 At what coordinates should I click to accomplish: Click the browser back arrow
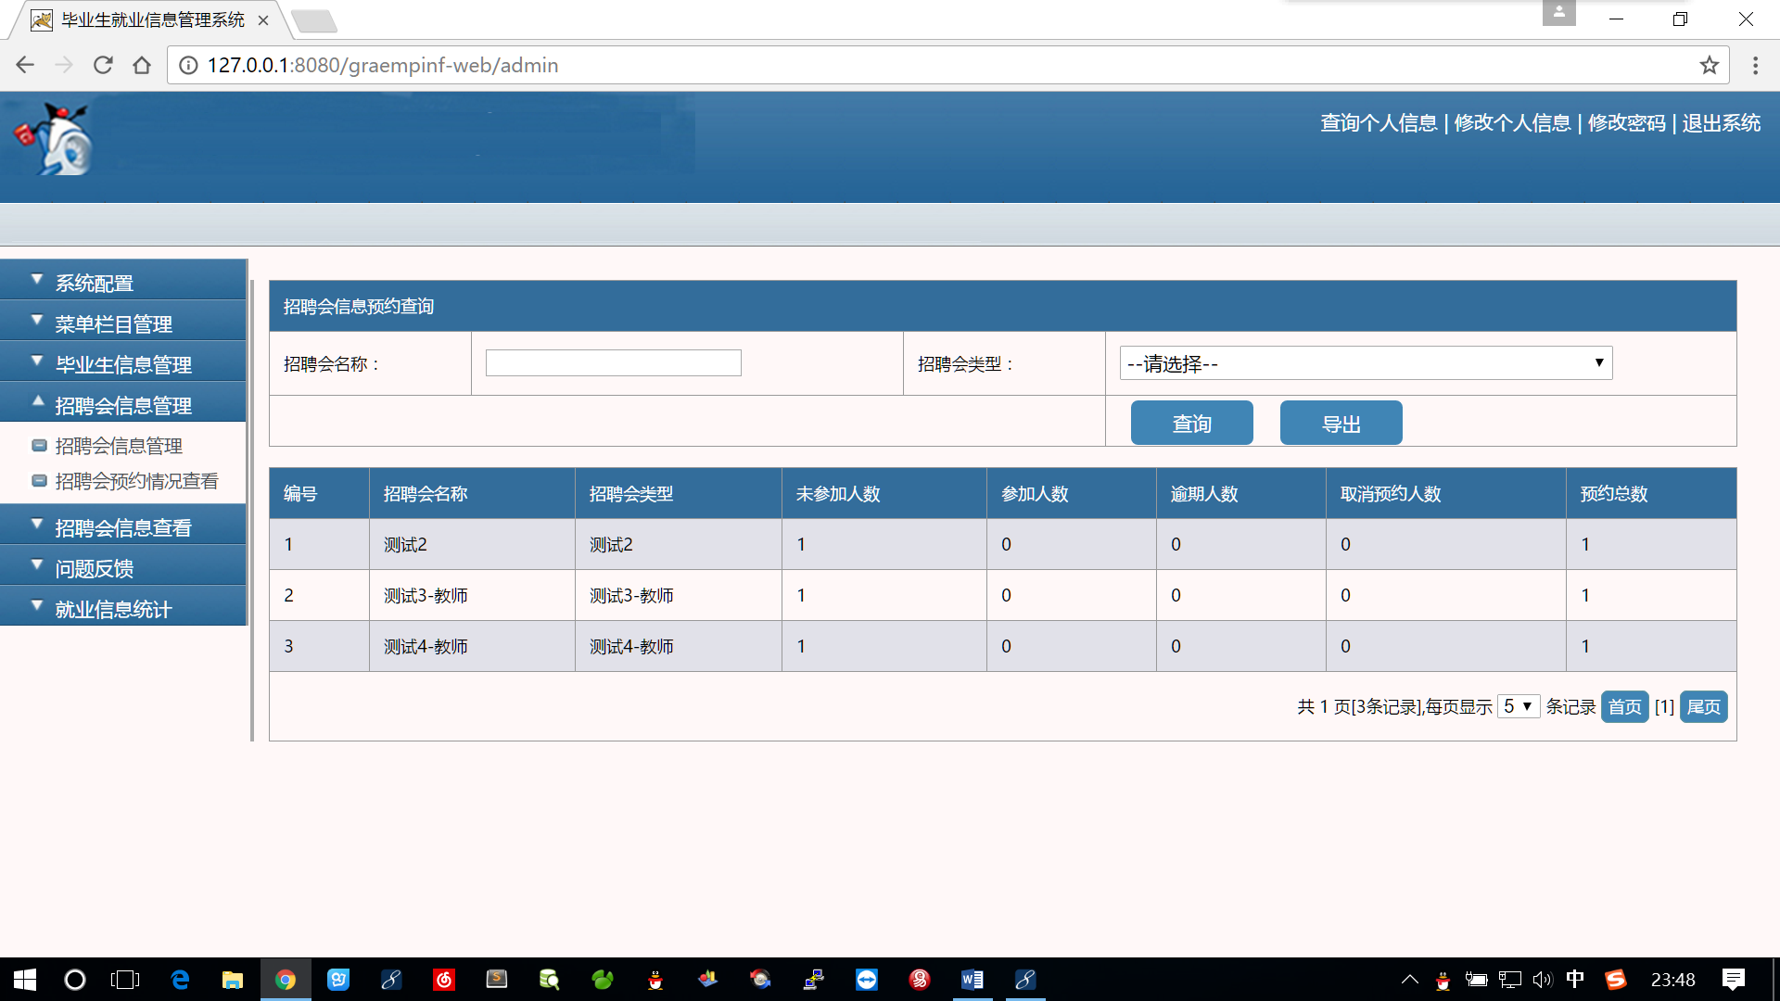tap(25, 65)
